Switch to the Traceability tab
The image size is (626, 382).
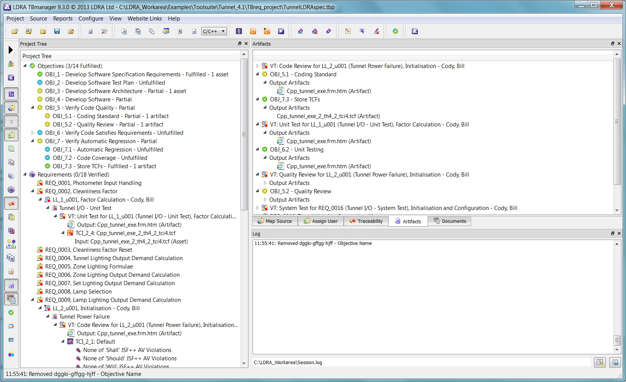pos(366,221)
